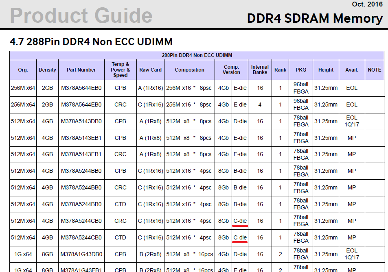The image size is (388, 272).
Task: Select part number M378A5143DB0
Action: tap(81, 121)
